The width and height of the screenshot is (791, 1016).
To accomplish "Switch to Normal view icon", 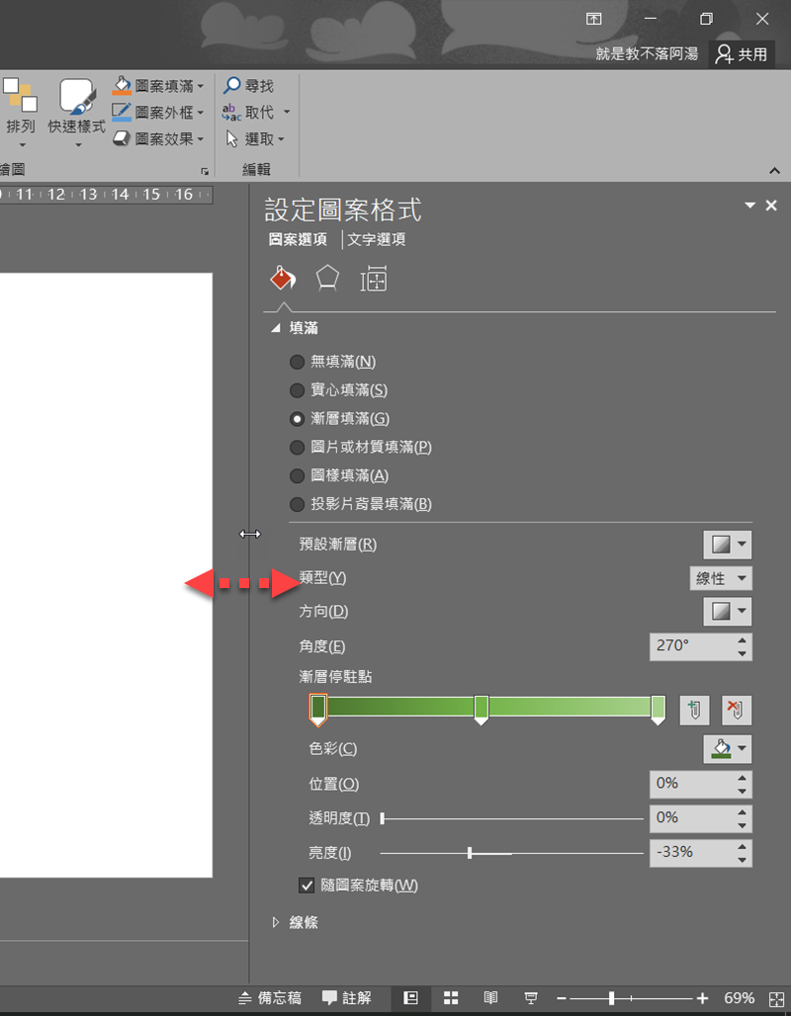I will pyautogui.click(x=410, y=998).
